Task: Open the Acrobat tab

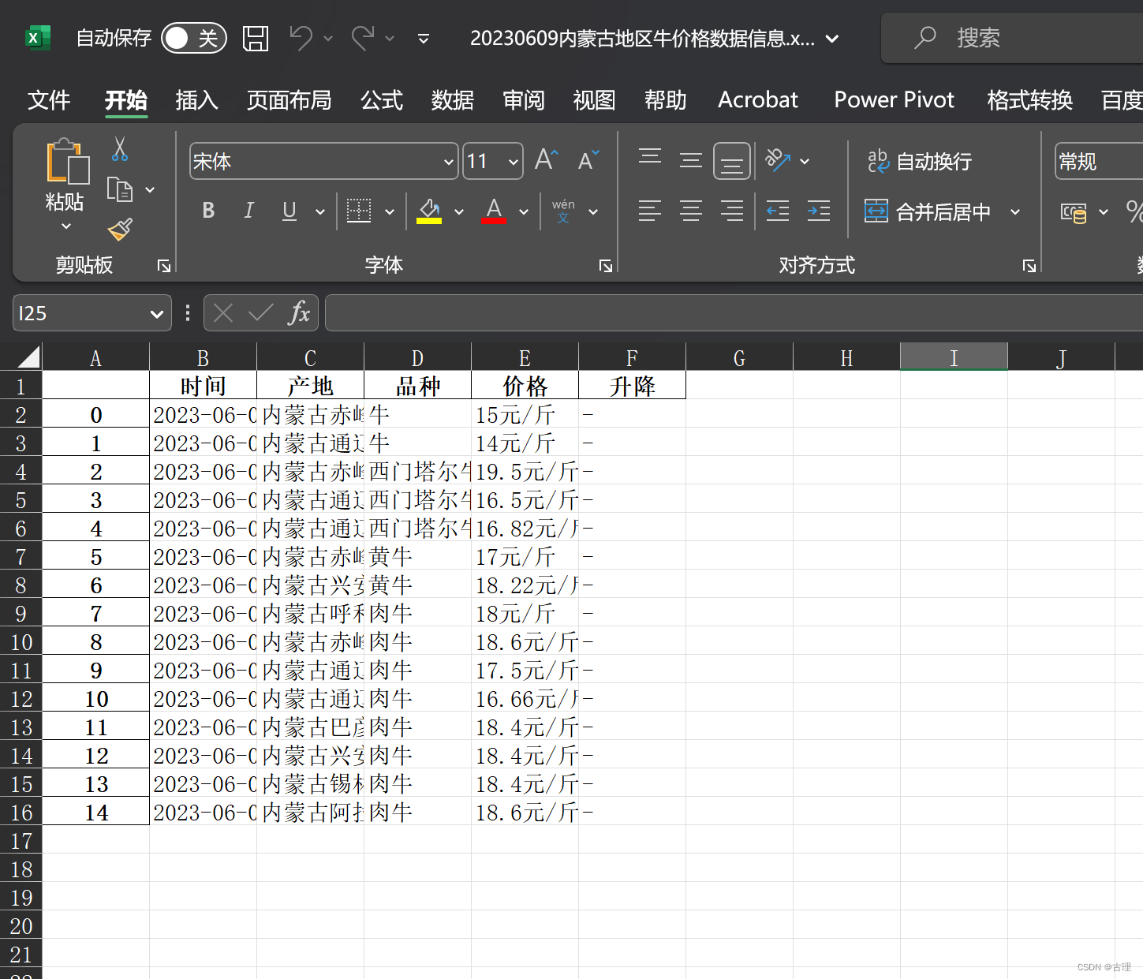Action: click(x=758, y=100)
